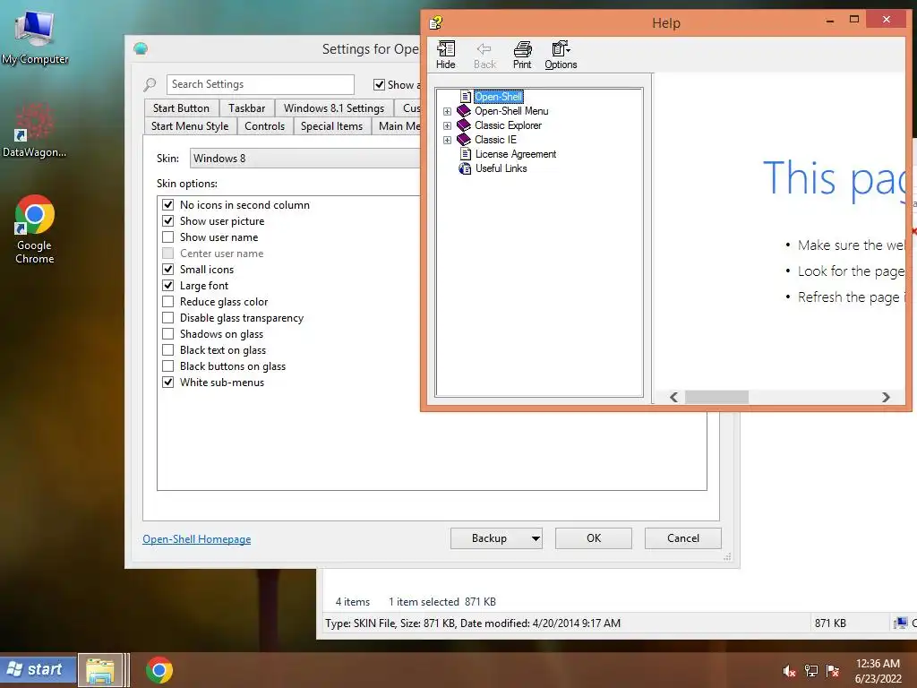Click the magnifier icon beside Search Settings
The image size is (917, 688).
(x=150, y=85)
